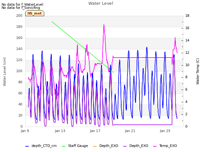Click the Jan 25 x-axis tick
This screenshot has height=152, width=202.
pyautogui.click(x=165, y=131)
